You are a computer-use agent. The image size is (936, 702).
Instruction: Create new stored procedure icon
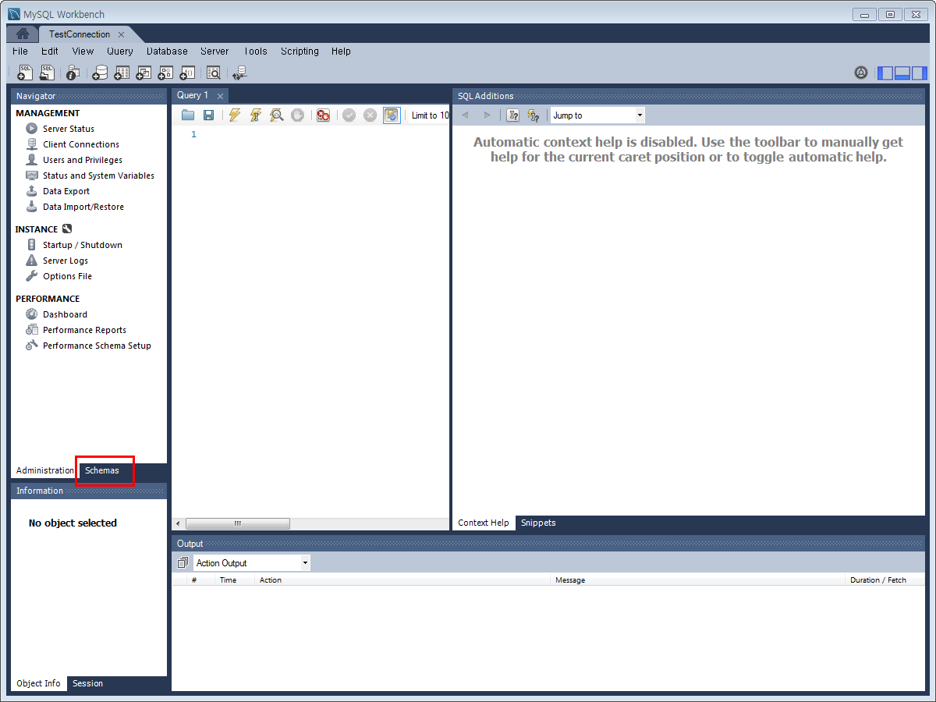tap(165, 73)
